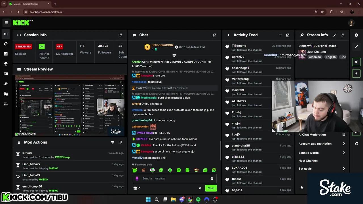
Task: Pop out the Activity Feed panel
Action: pos(288,35)
